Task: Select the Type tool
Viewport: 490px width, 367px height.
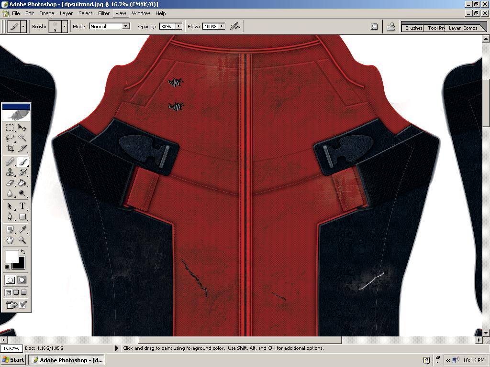Action: [x=22, y=206]
